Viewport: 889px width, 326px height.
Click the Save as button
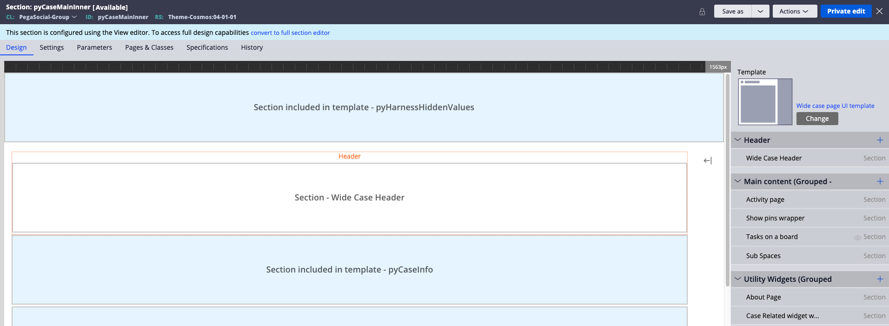tap(733, 11)
